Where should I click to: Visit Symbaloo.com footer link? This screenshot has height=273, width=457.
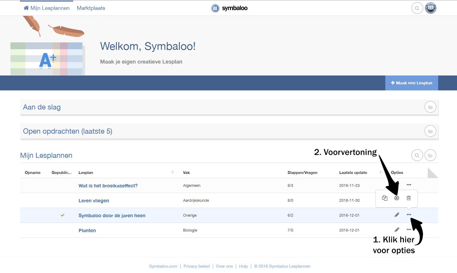[x=163, y=266]
